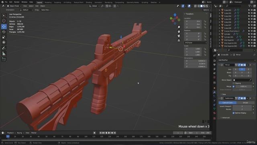257x145 pixels.
Task: Open the Object properties tab icon
Action: point(214,88)
